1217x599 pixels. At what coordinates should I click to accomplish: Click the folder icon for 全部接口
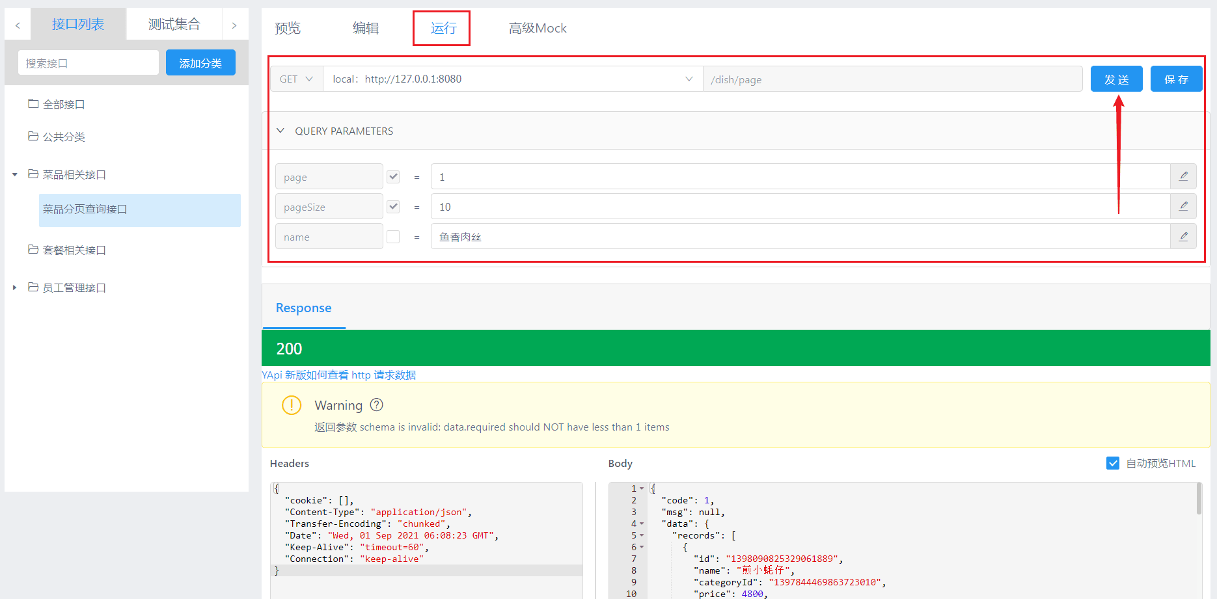point(33,103)
